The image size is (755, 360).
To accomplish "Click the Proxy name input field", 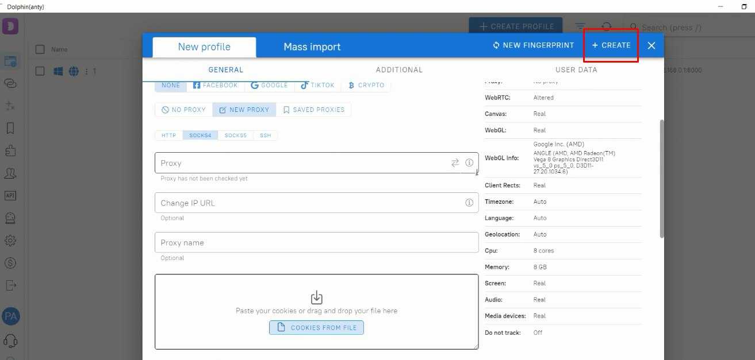I will pos(316,242).
